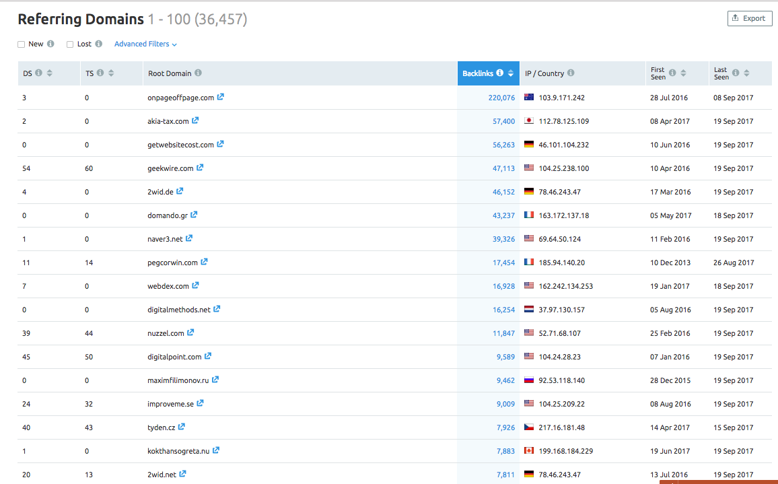Open digitalpoint.com external link icon
This screenshot has width=778, height=484.
[208, 356]
